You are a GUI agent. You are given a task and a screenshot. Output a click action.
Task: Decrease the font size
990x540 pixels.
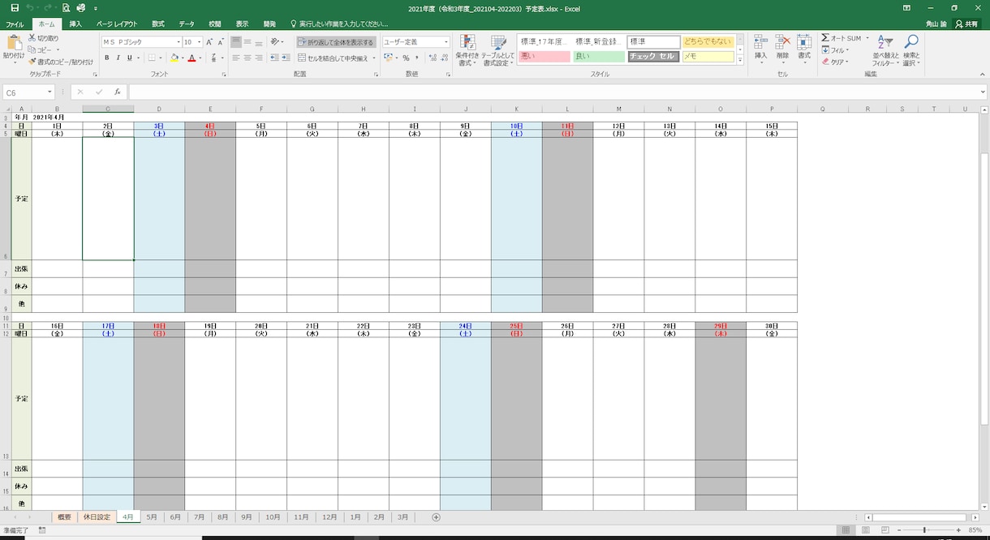coord(221,42)
